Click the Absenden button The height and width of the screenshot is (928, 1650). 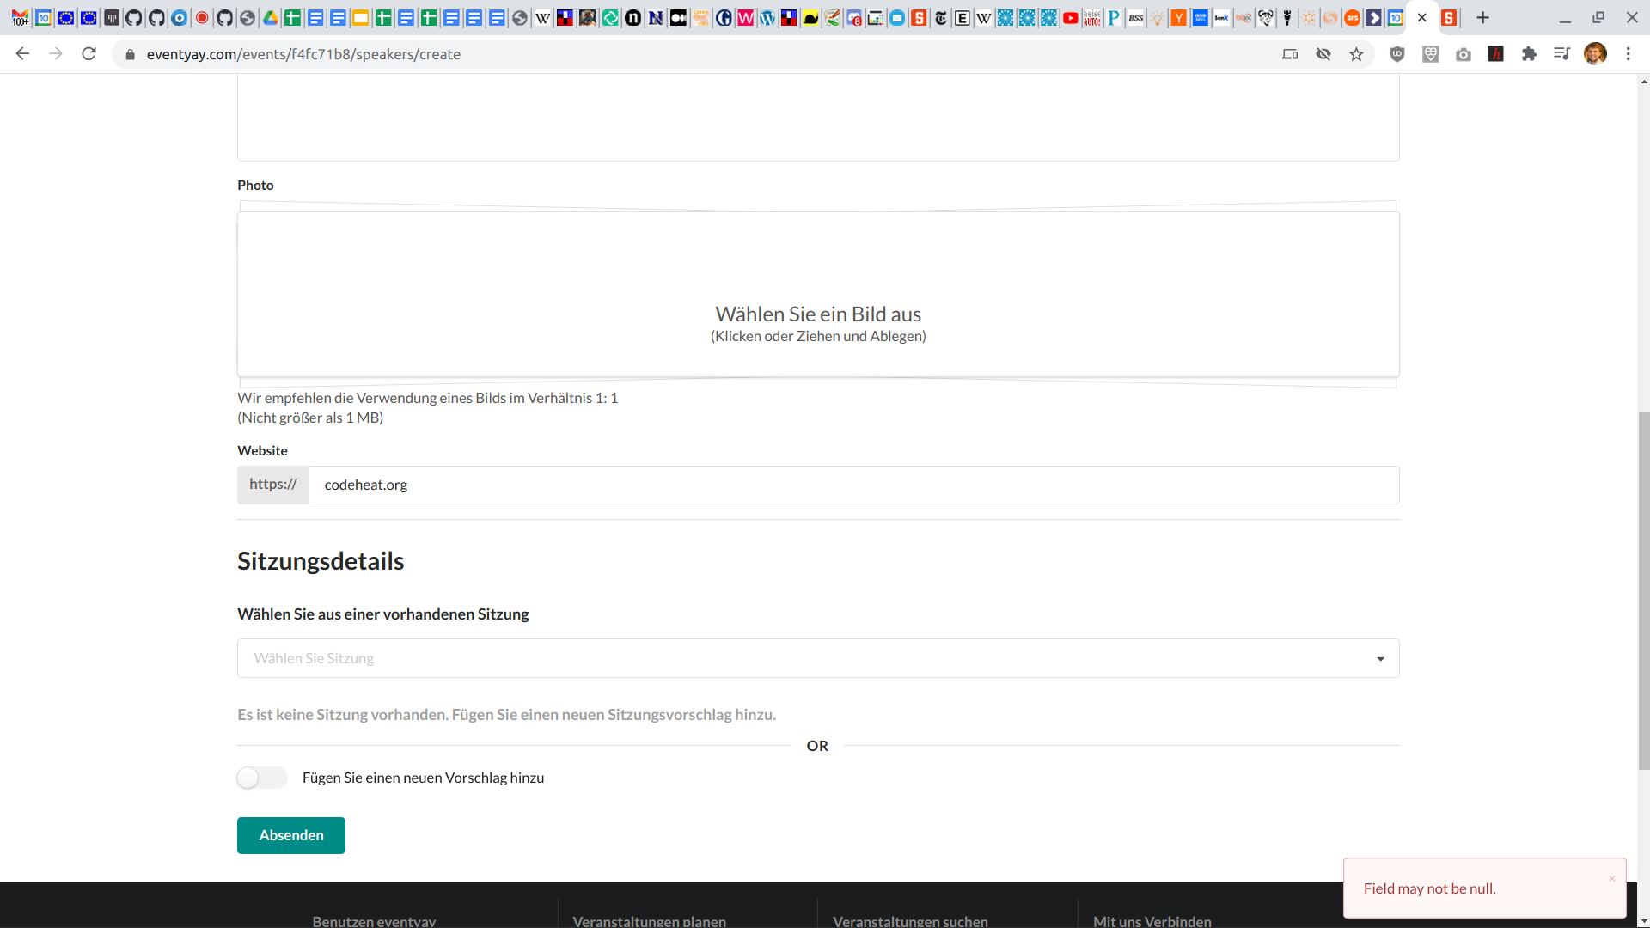[290, 834]
